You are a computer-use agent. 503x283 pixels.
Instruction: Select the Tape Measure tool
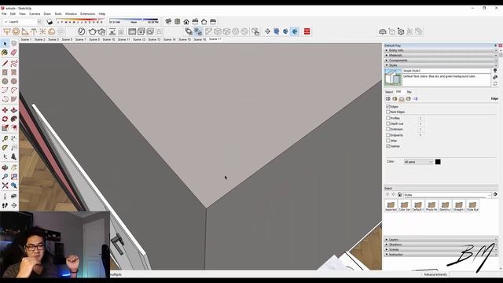(5, 139)
